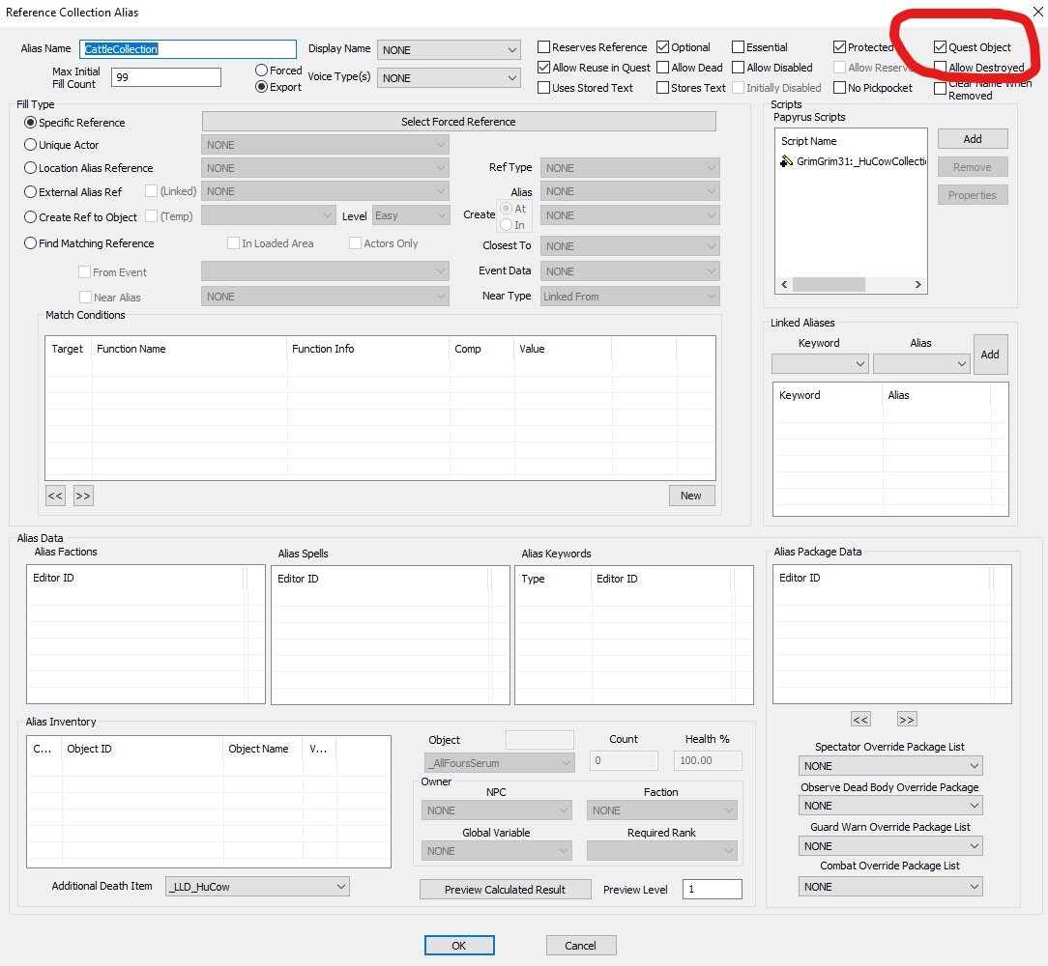The image size is (1048, 966).
Task: Open the Linked Aliases Keyword dropdown
Action: point(820,364)
